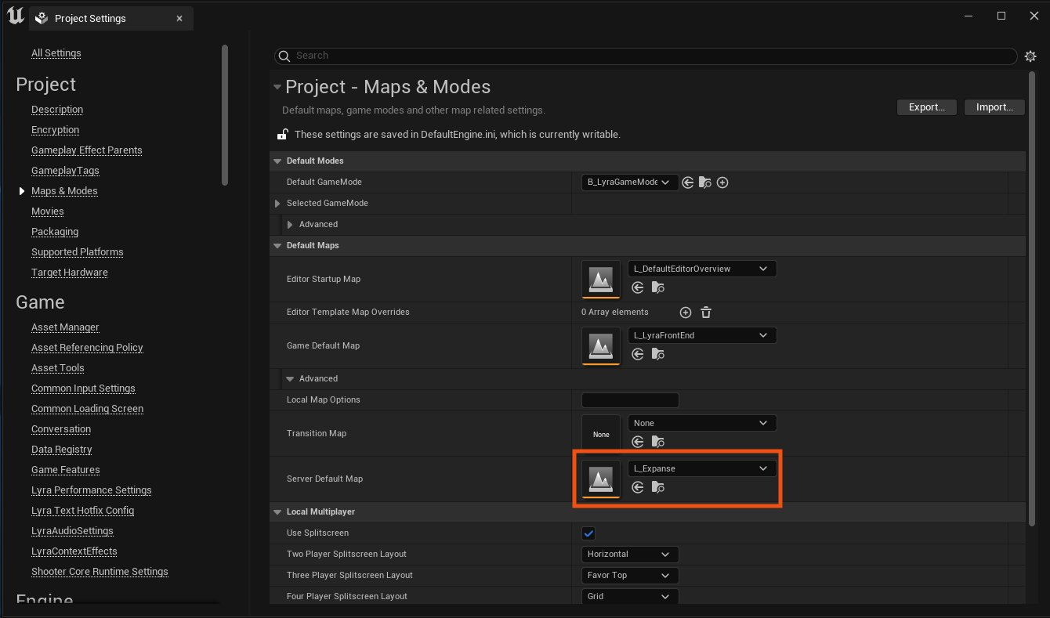Browse to Game Default Map asset
Image resolution: width=1050 pixels, height=618 pixels.
click(x=657, y=354)
